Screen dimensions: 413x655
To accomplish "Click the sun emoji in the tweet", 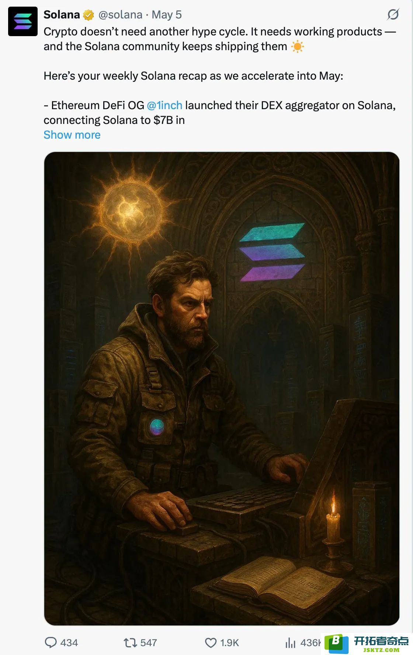I will [297, 46].
